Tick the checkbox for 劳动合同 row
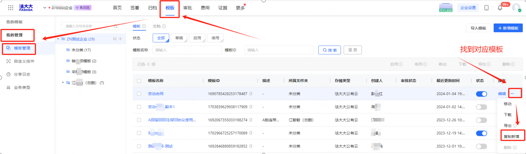Screen dimensions: 526x154 point(139,94)
